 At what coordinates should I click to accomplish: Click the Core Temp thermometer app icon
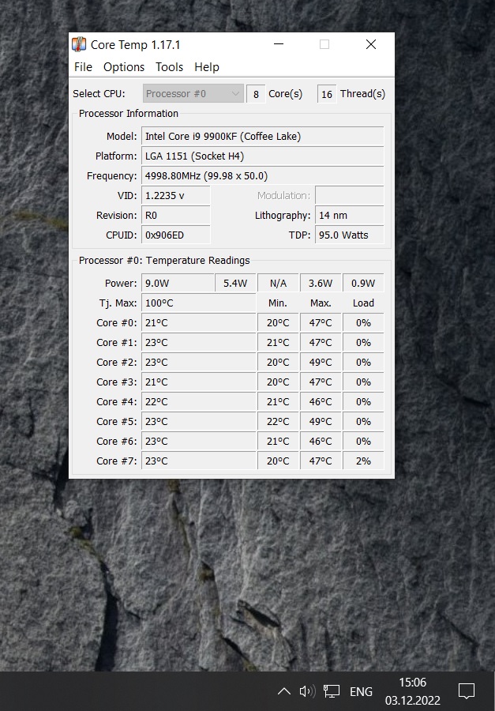[x=79, y=44]
